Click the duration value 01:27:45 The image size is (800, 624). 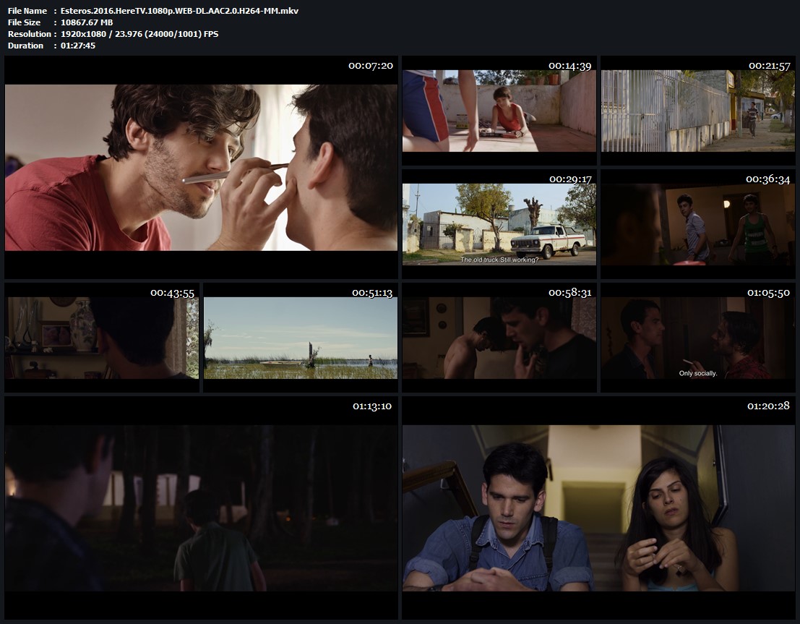click(78, 46)
